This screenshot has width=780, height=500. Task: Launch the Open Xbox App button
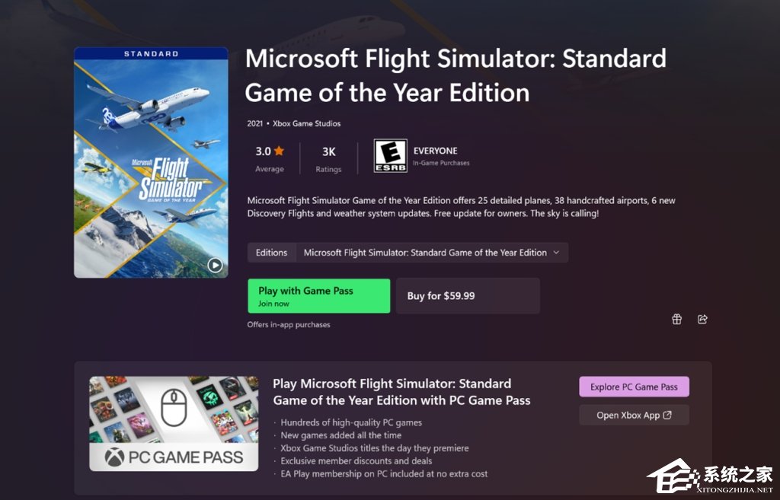coord(634,415)
